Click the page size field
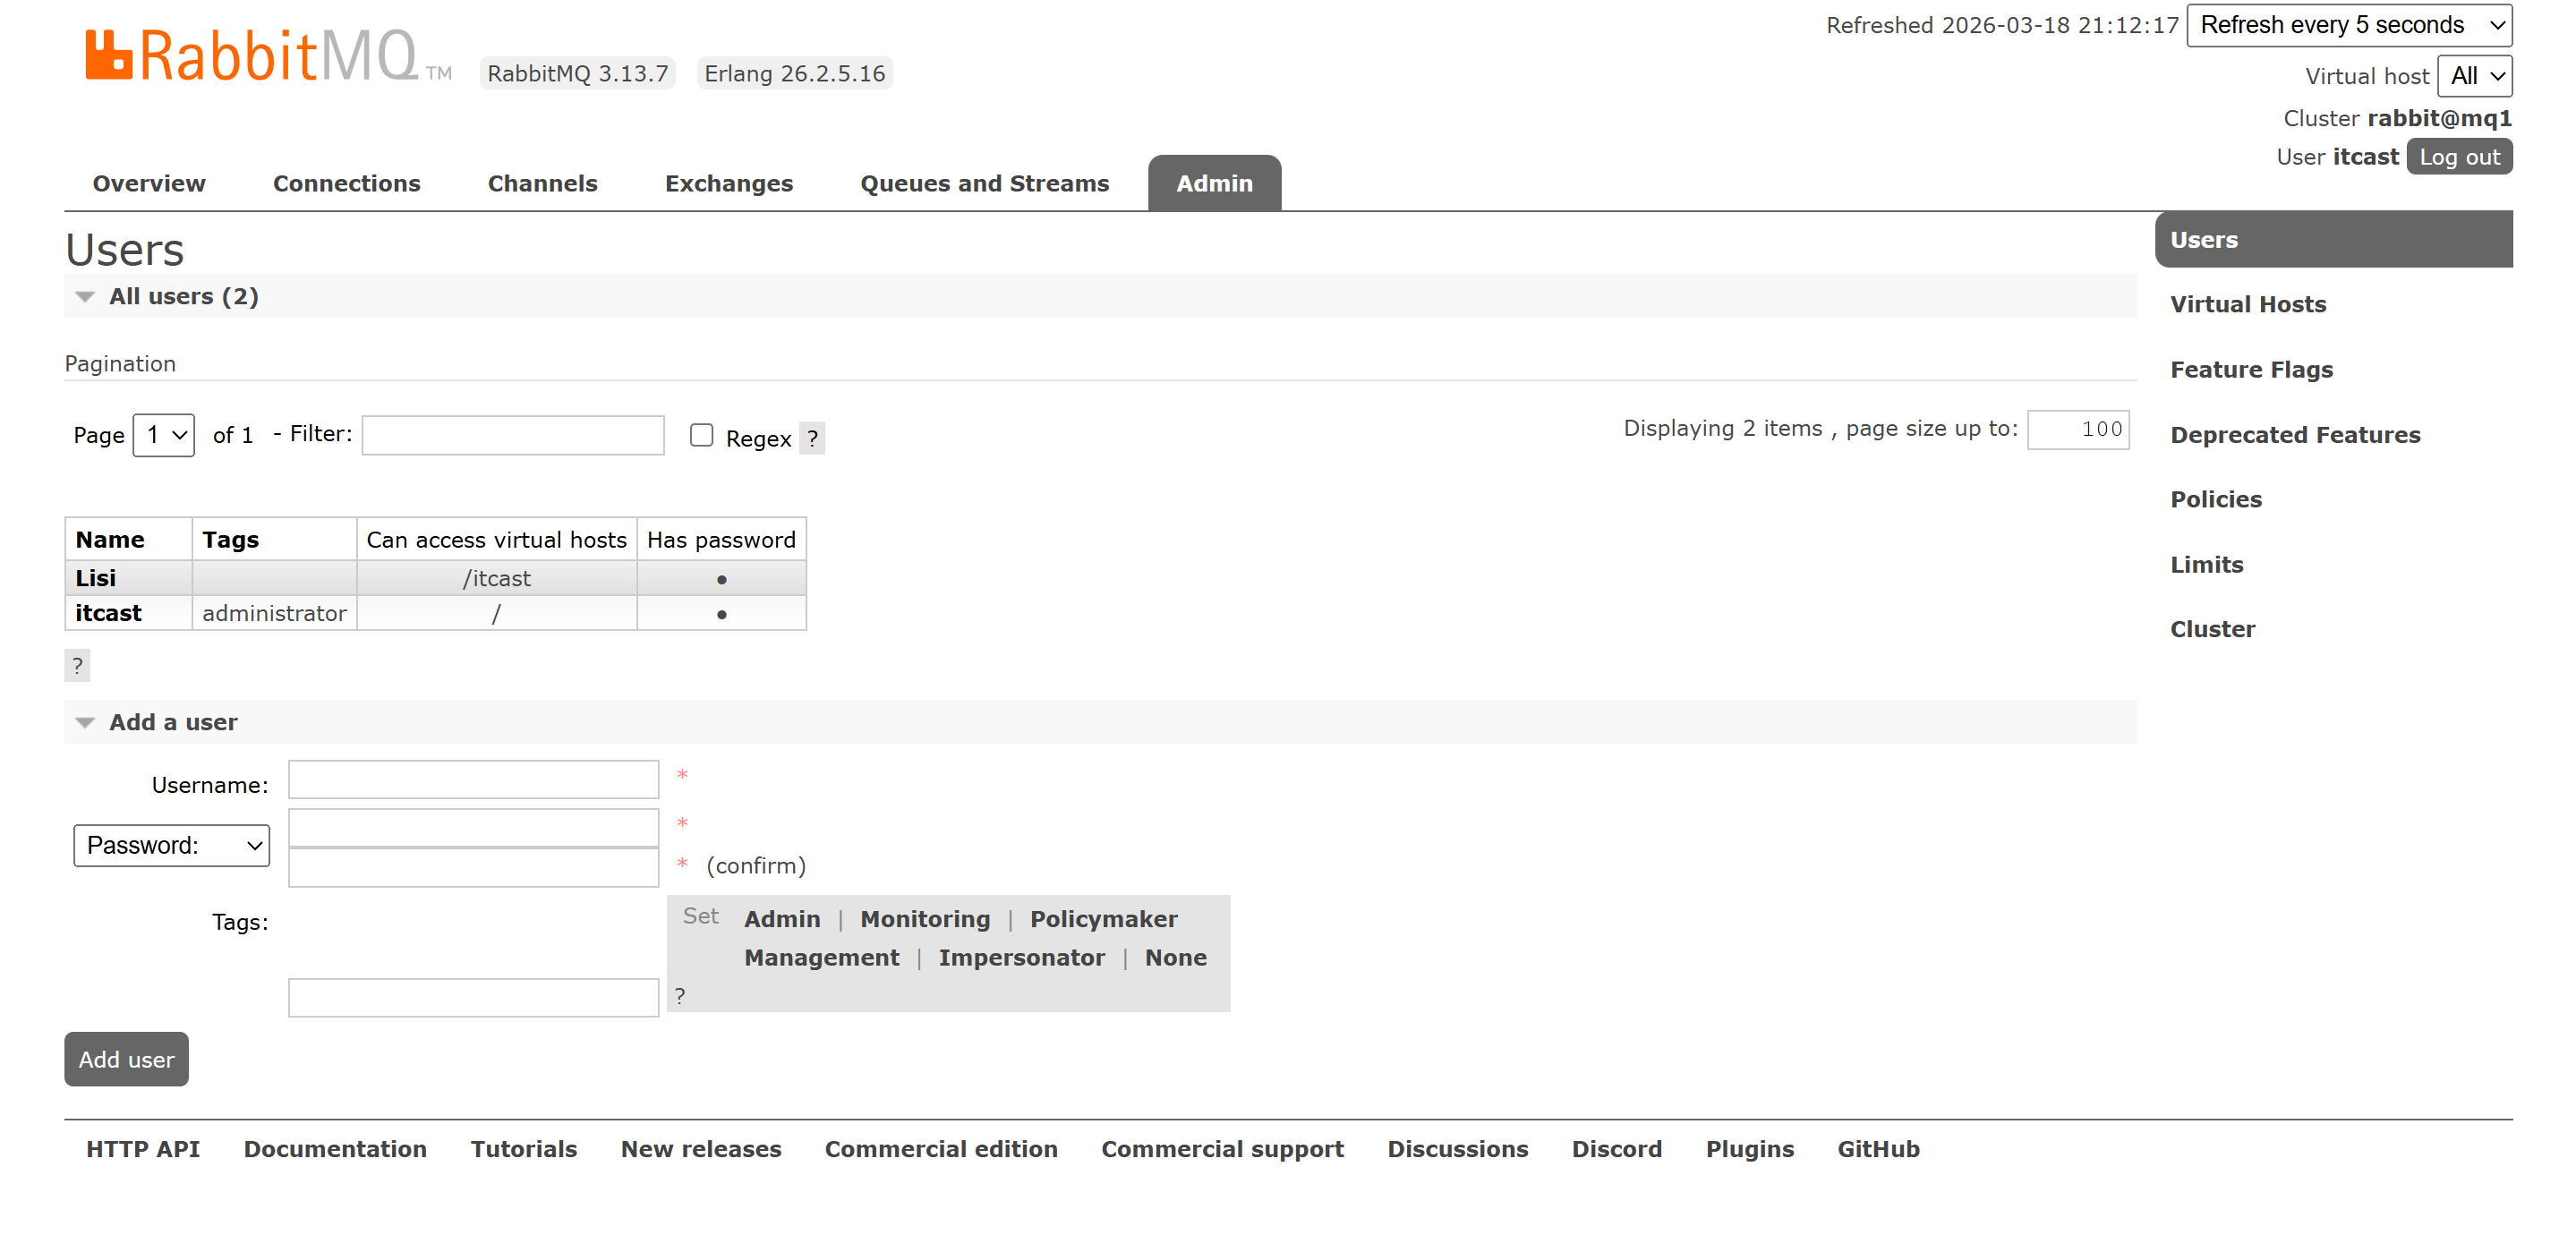This screenshot has height=1235, width=2576. coord(2078,430)
